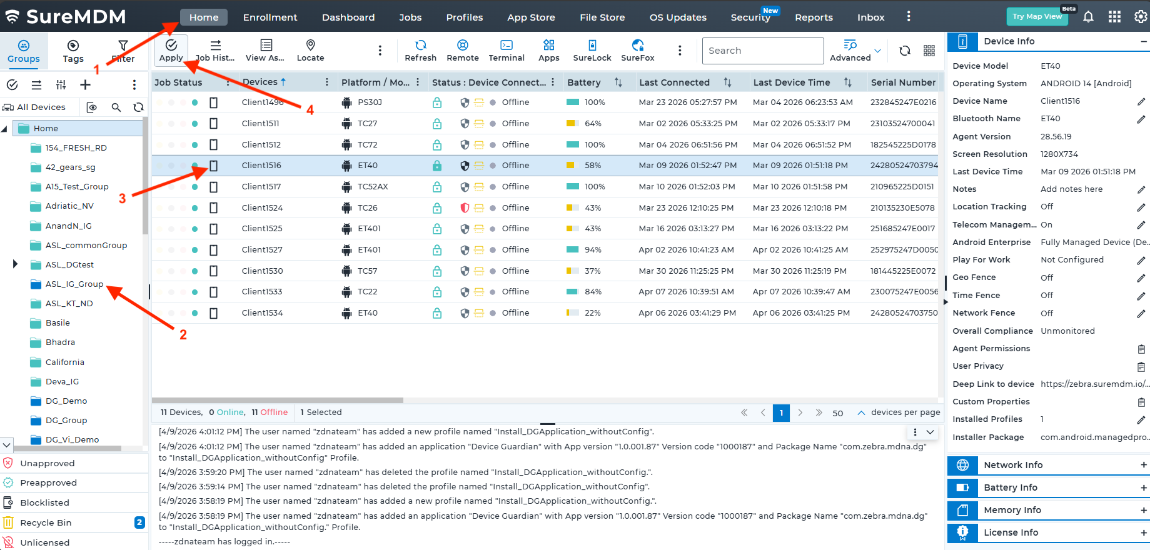Click the Client1516 device name cell
This screenshot has height=550, width=1150.
point(261,166)
